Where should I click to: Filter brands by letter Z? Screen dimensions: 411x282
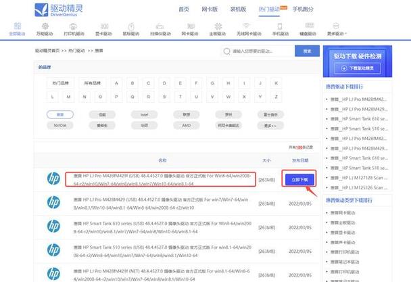276,97
